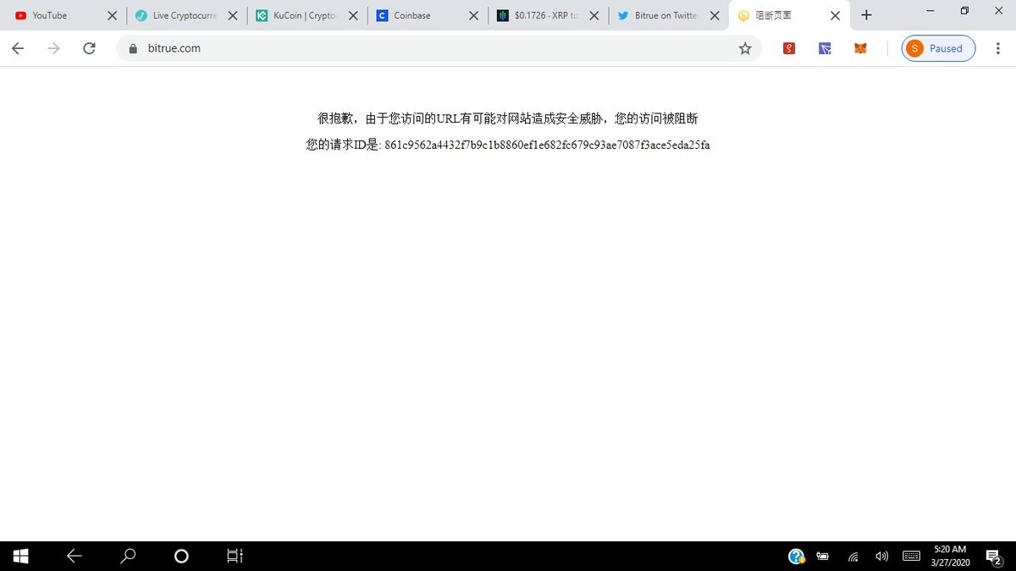
Task: Close the active 阻断页面 tab
Action: tap(835, 15)
